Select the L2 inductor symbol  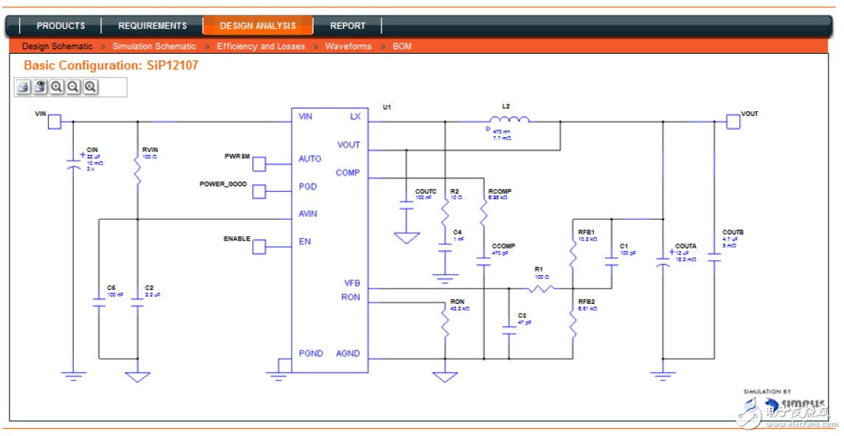tap(509, 120)
